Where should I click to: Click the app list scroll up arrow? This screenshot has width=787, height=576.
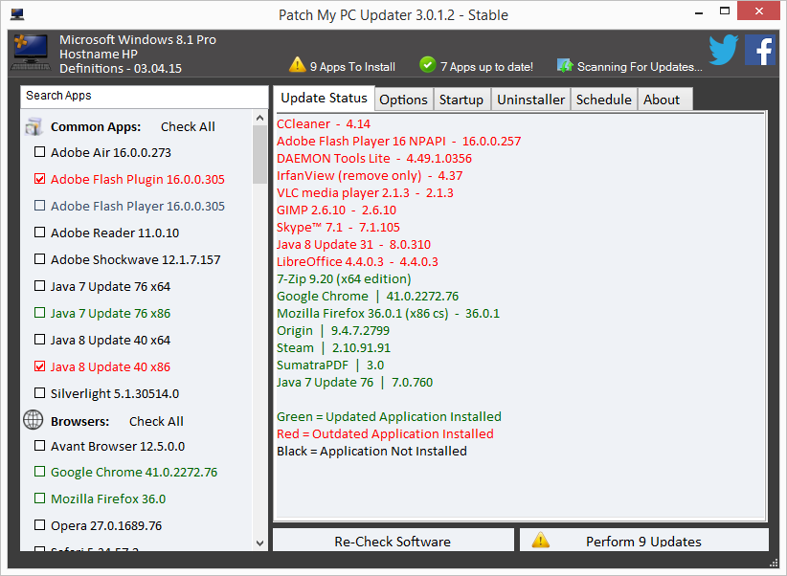pos(260,118)
